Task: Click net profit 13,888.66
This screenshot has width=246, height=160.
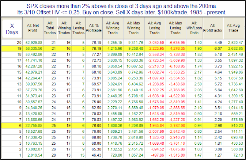Action: (34, 120)
